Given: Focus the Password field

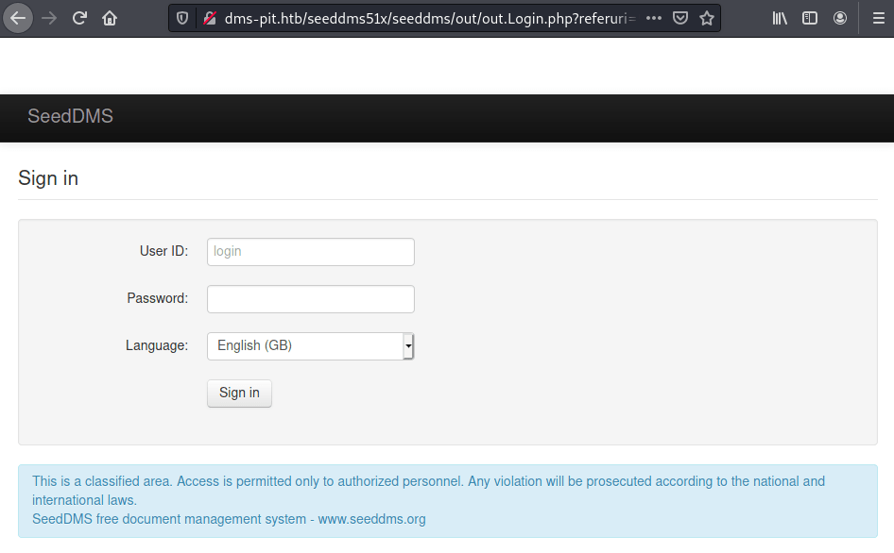Looking at the screenshot, I should (x=311, y=299).
